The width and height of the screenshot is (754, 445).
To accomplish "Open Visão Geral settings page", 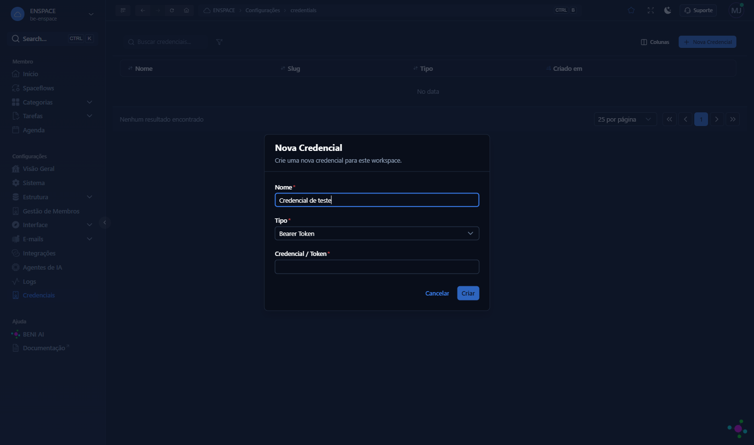I will pyautogui.click(x=38, y=169).
